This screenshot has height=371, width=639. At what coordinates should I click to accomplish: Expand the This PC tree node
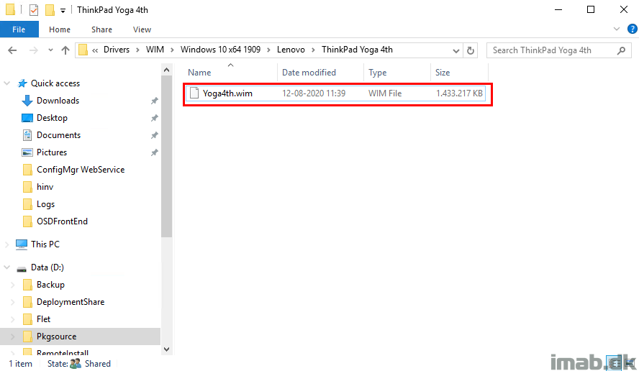[7, 244]
